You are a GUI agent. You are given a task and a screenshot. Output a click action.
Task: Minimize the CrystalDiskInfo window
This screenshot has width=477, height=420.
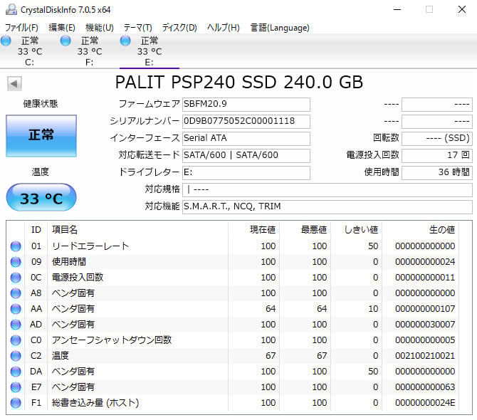click(x=397, y=9)
